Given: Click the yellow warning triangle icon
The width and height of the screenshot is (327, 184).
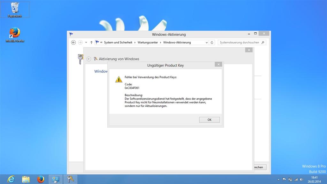Looking at the screenshot, I should tap(119, 79).
